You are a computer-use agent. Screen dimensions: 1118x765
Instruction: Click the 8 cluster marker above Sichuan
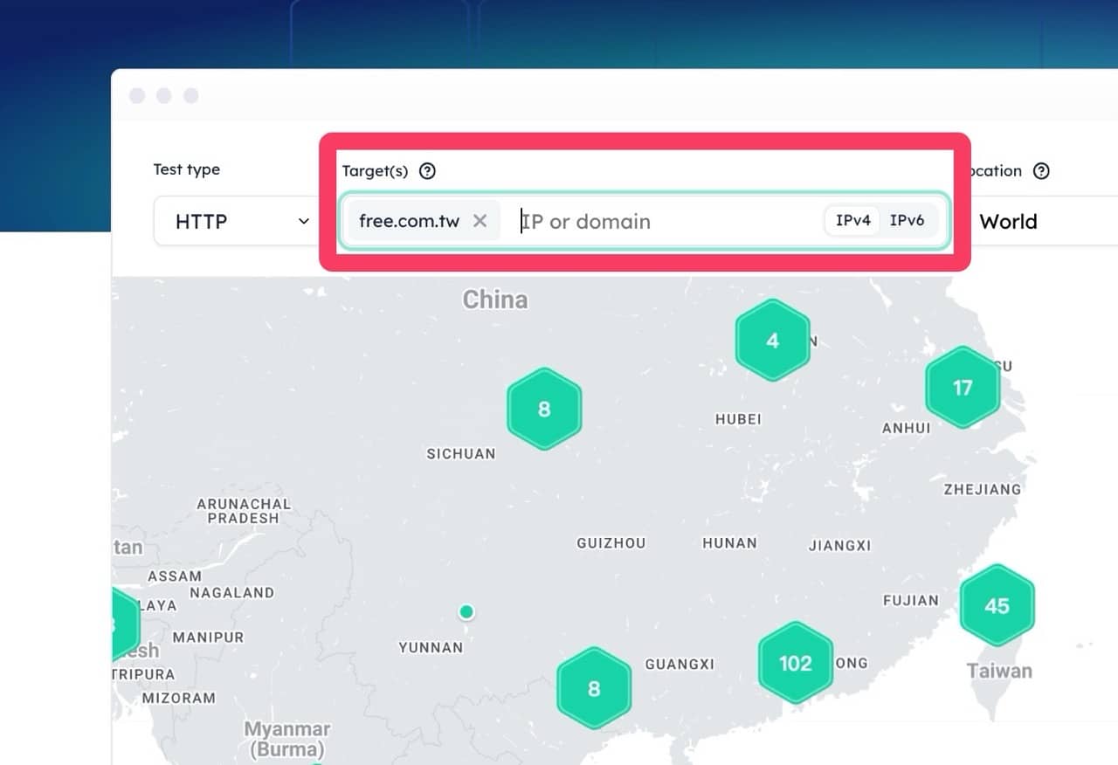tap(544, 409)
